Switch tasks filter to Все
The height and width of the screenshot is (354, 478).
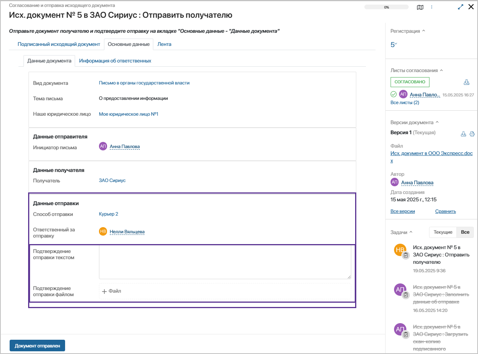point(465,232)
